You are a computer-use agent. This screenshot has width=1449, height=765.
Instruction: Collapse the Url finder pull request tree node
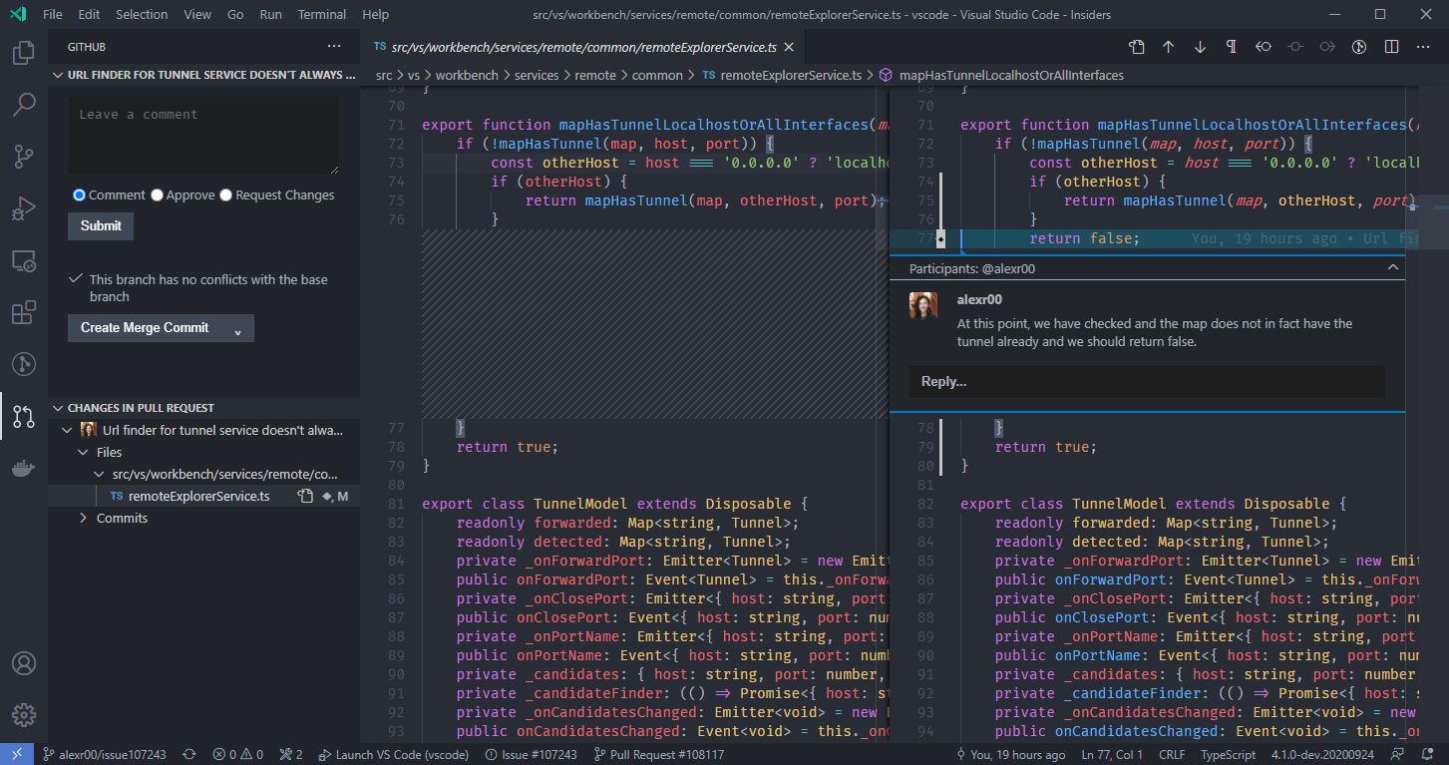click(x=67, y=430)
